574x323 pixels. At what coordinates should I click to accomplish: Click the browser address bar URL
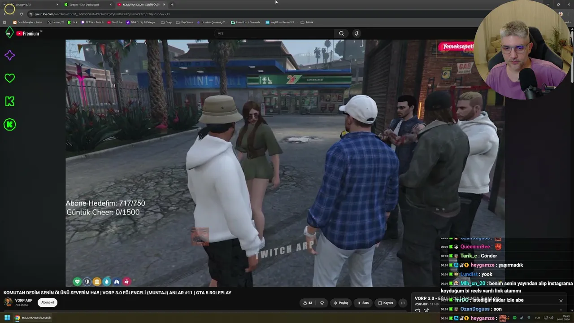click(103, 14)
